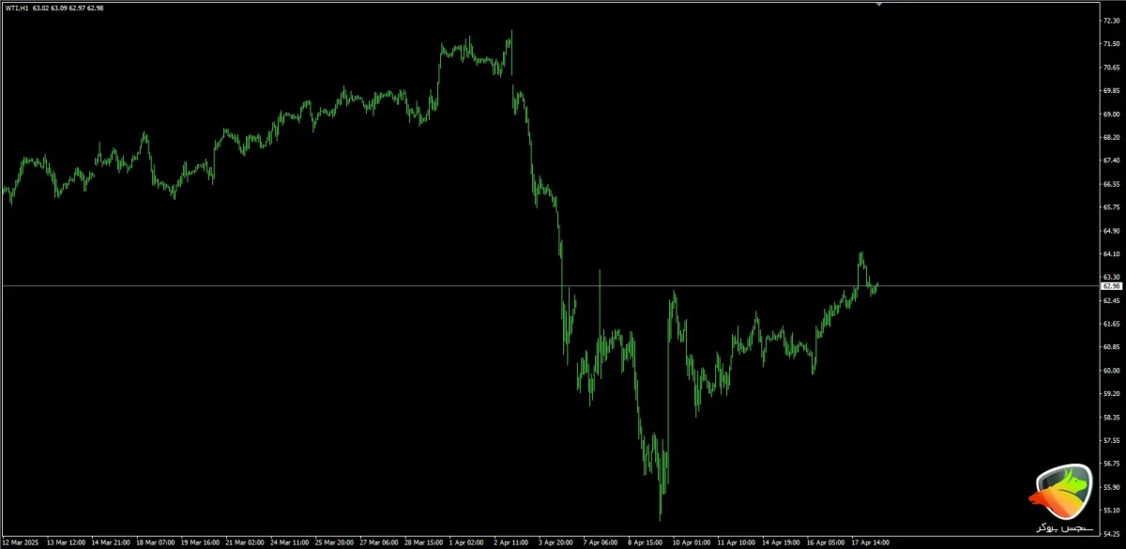Click the 64.10 price scale label
The height and width of the screenshot is (549, 1126).
[1112, 253]
